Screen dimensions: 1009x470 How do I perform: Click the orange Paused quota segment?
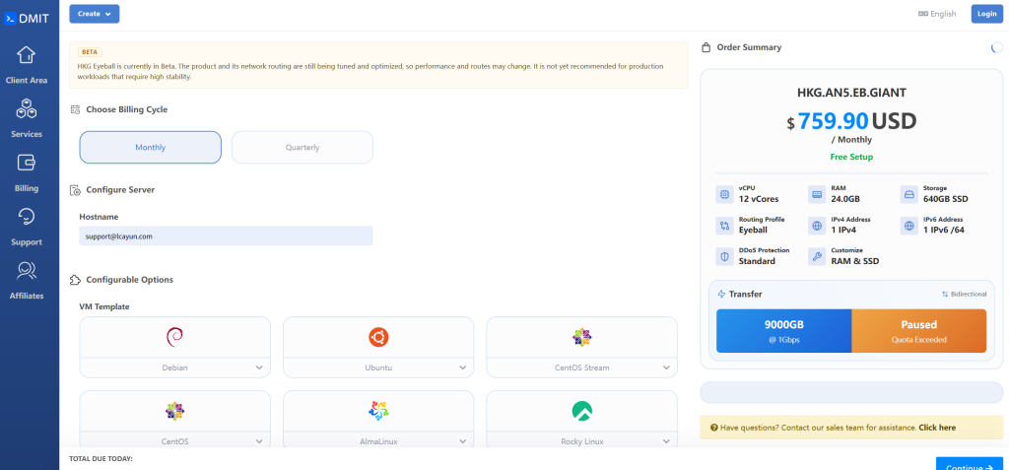[919, 331]
